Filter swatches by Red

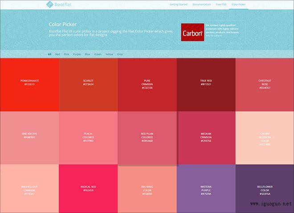(x=57, y=54)
